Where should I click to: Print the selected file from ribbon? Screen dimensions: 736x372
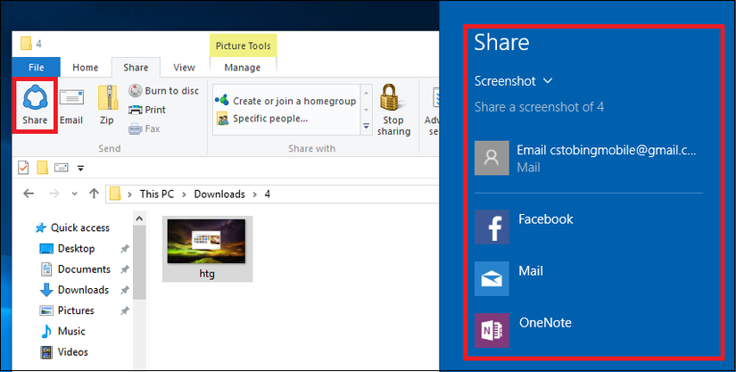147,110
